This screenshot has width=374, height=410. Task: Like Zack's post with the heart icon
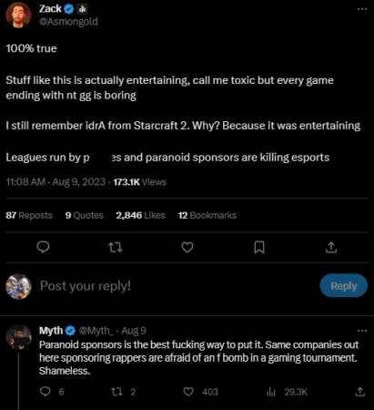[x=187, y=248]
